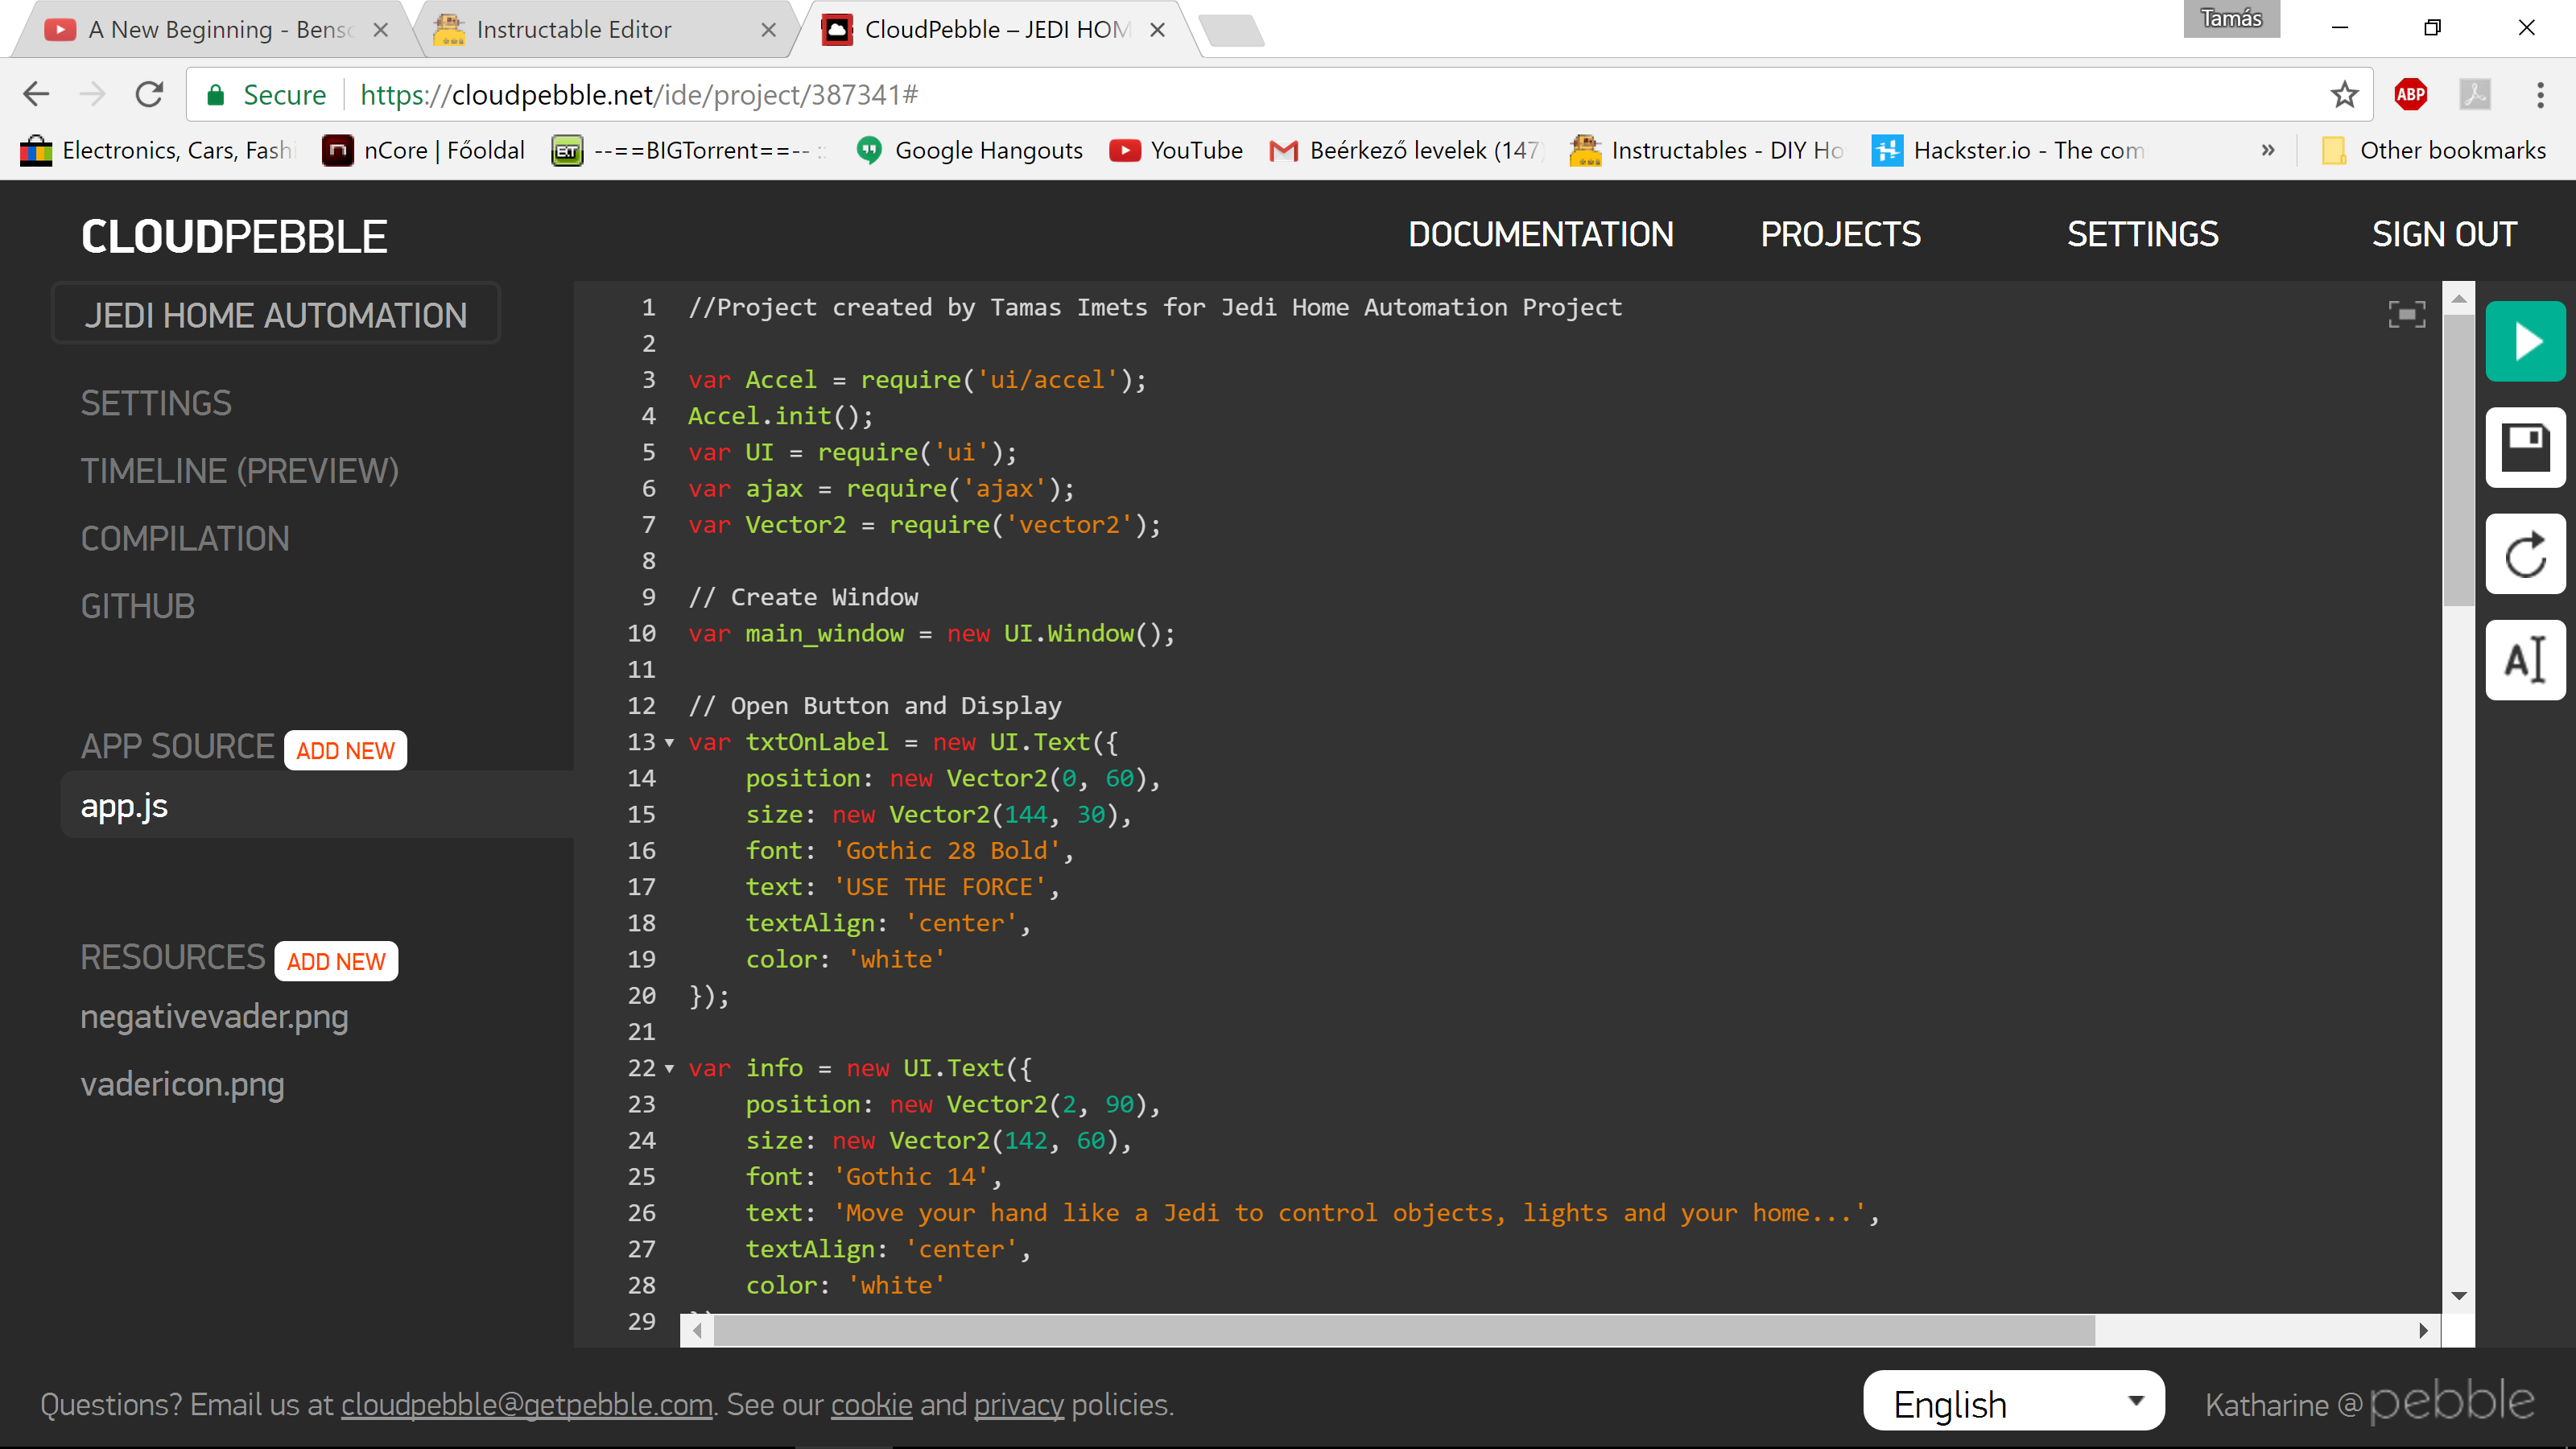The image size is (2576, 1449).
Task: Reload the browser page
Action: pyautogui.click(x=149, y=95)
